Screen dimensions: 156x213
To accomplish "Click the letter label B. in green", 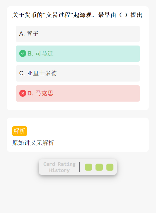I will [x=30, y=54].
